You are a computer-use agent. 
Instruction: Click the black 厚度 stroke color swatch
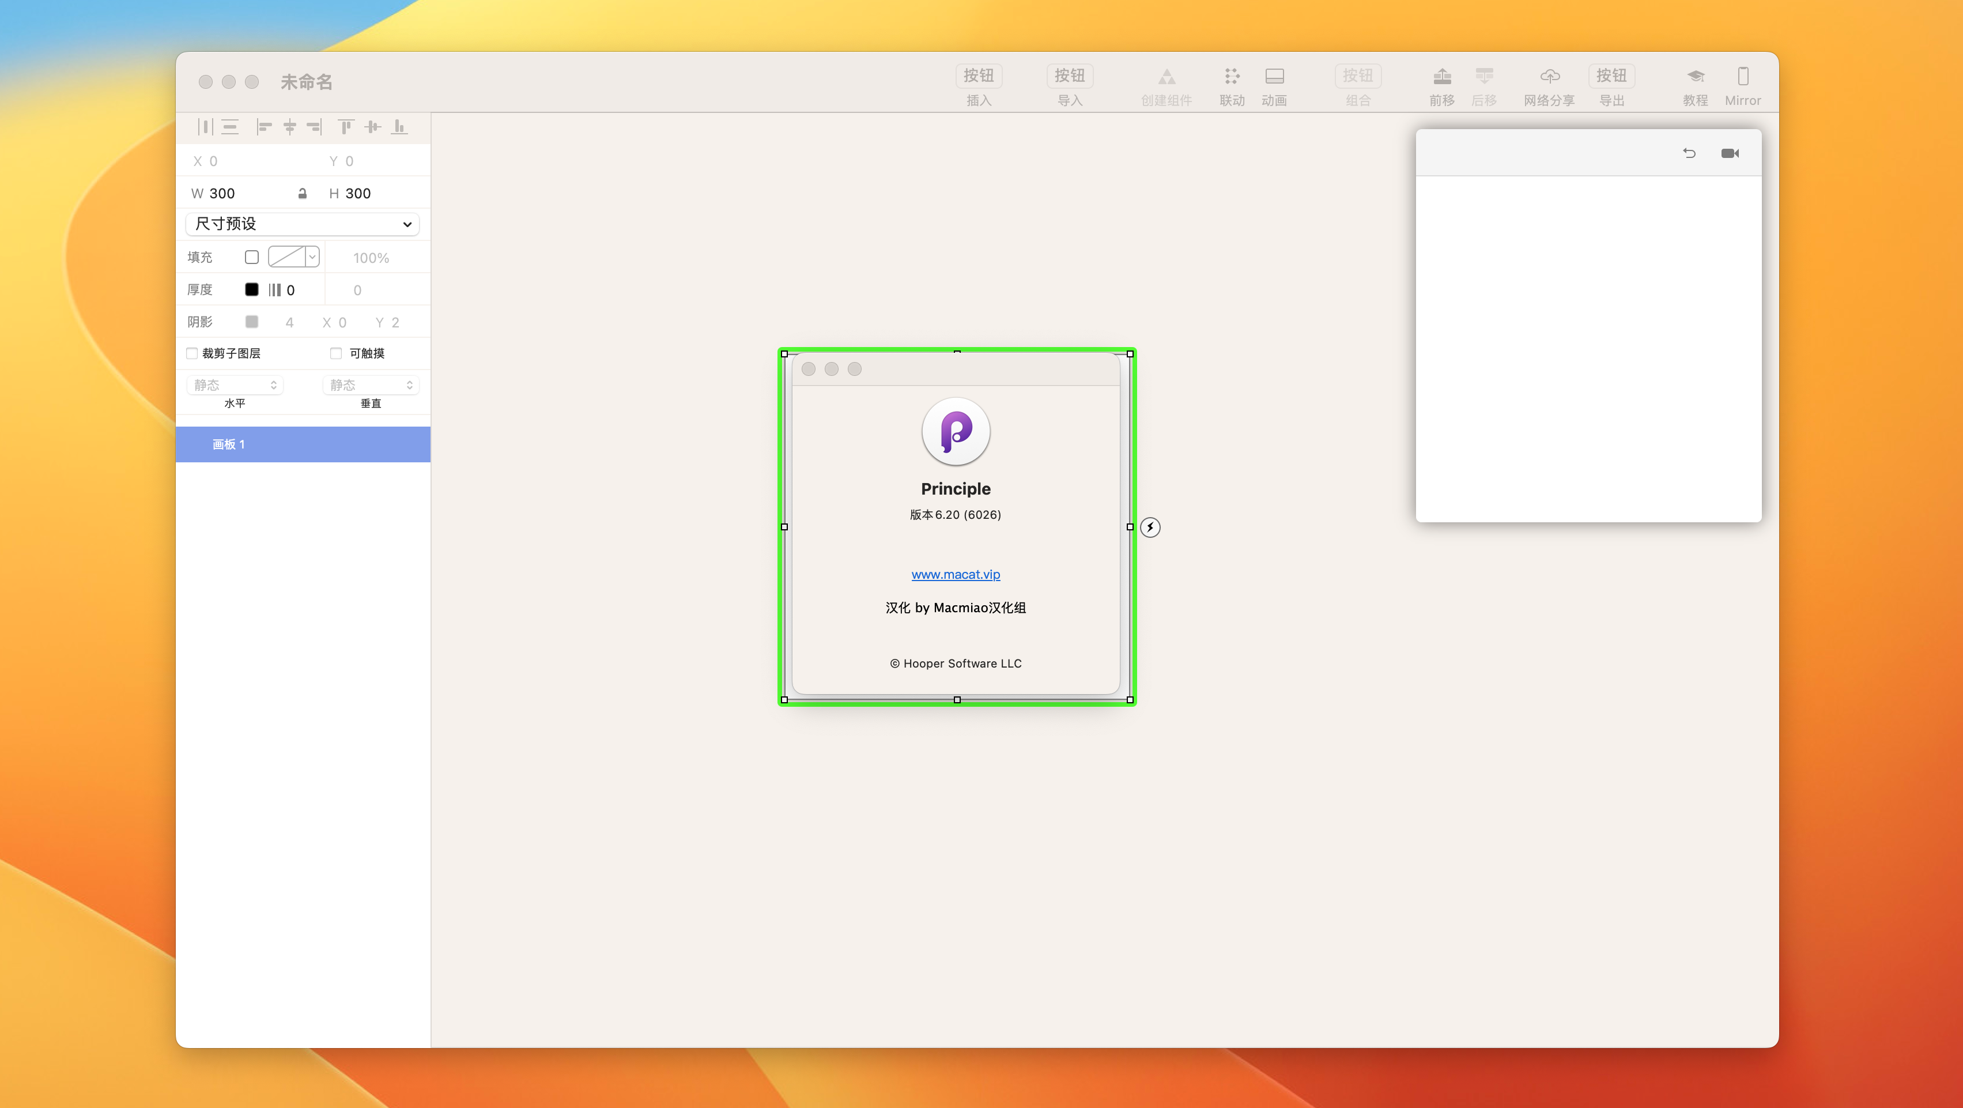pos(251,289)
